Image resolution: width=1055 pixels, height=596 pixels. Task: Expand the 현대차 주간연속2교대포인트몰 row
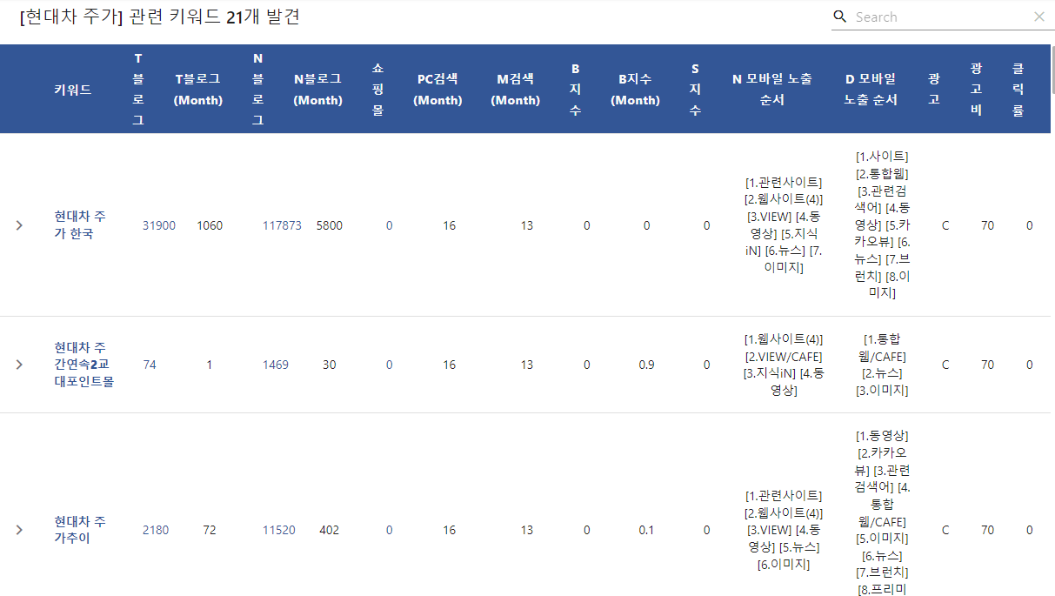(19, 365)
